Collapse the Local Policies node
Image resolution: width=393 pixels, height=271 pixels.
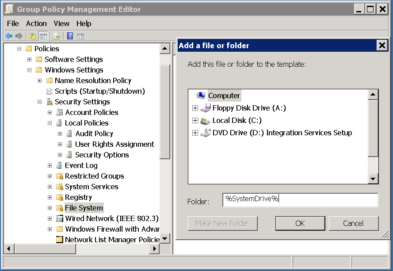(x=50, y=123)
